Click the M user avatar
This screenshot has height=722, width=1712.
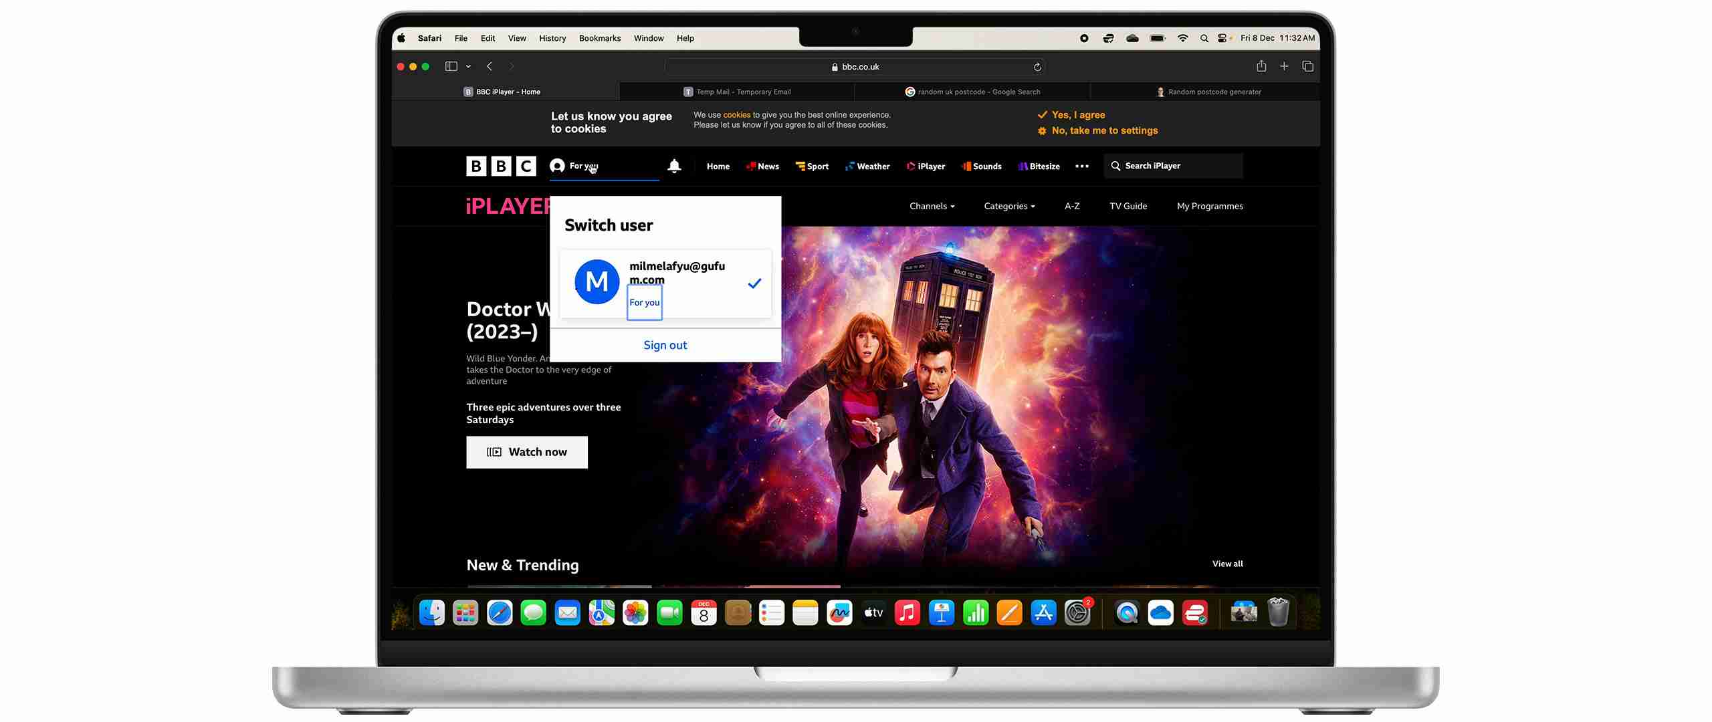pyautogui.click(x=597, y=281)
